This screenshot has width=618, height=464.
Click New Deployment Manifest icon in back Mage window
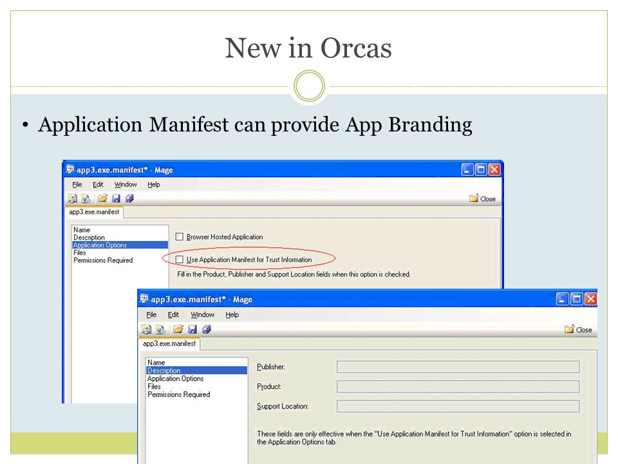[x=86, y=198]
